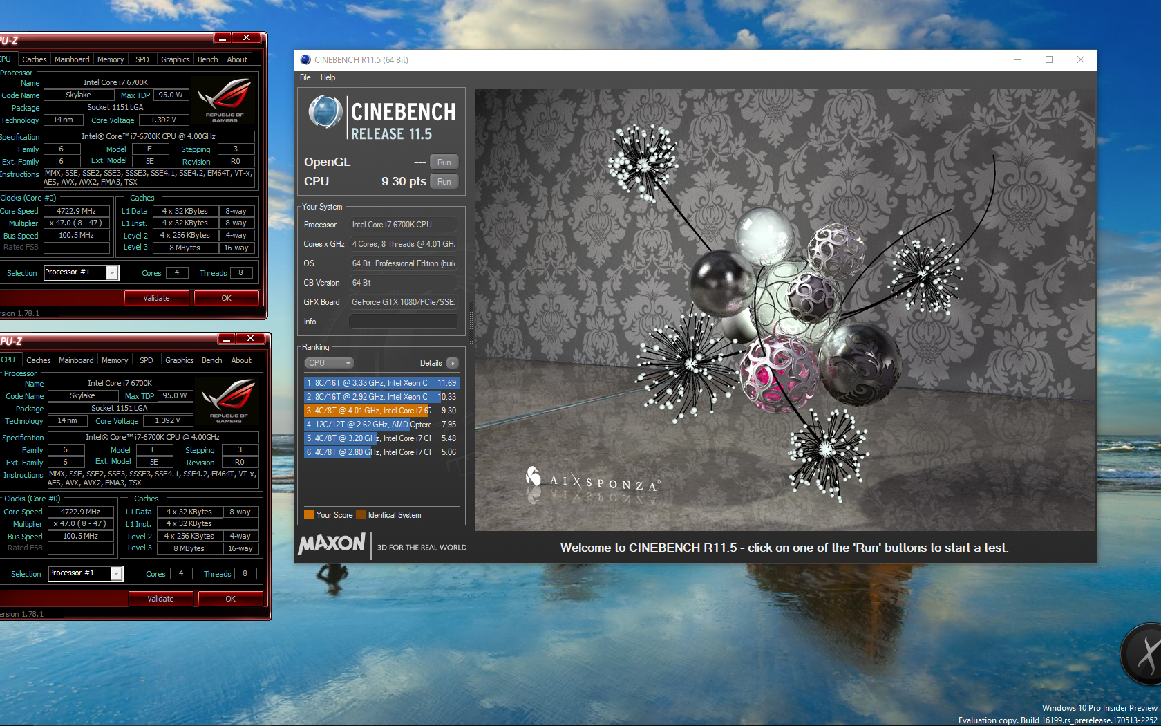This screenshot has height=726, width=1161.
Task: Run the OpenGL benchmark
Action: 444,162
